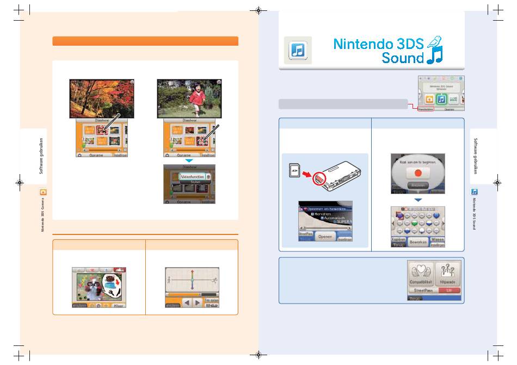Select the 'Hervatten' list row
Image resolution: width=517 pixels, height=365 pixels.
point(321,214)
